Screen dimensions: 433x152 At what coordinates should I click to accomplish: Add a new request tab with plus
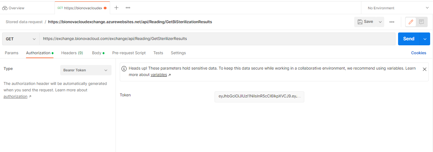tap(116, 7)
